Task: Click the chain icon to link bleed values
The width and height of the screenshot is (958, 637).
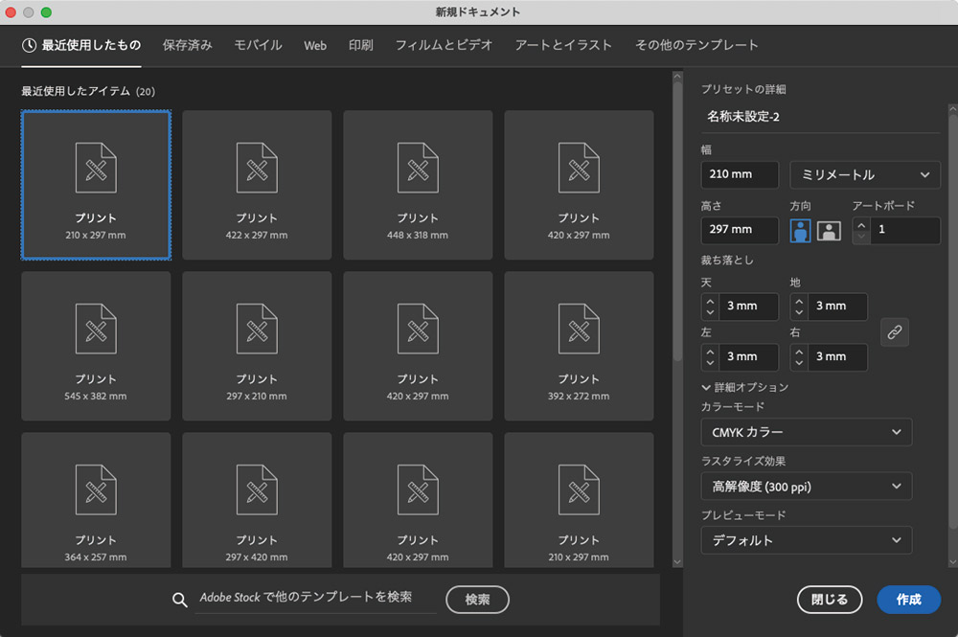Action: 895,332
